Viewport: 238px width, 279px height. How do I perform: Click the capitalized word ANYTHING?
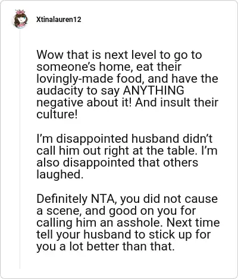(x=154, y=90)
